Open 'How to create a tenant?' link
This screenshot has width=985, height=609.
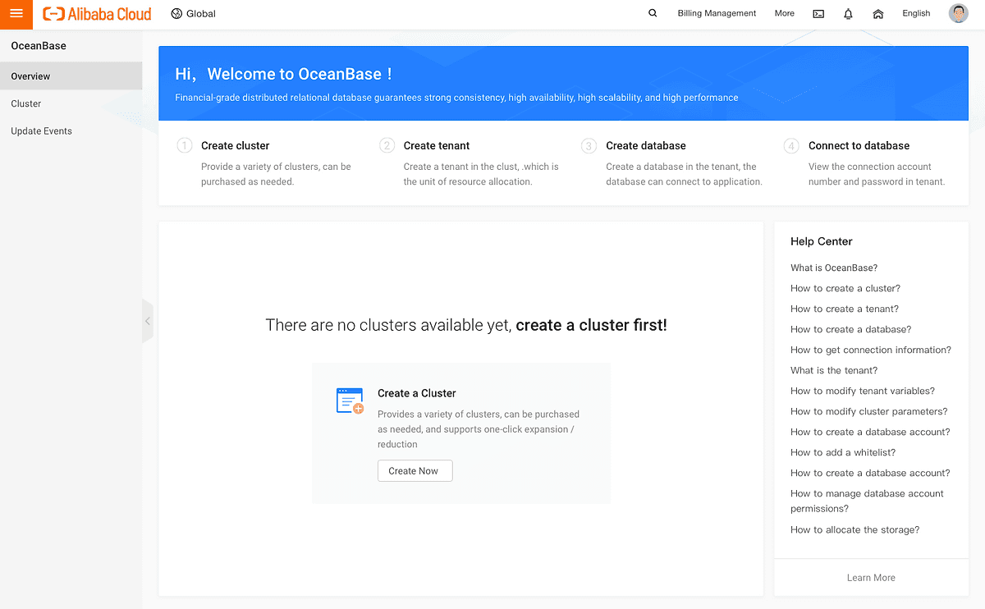(845, 309)
